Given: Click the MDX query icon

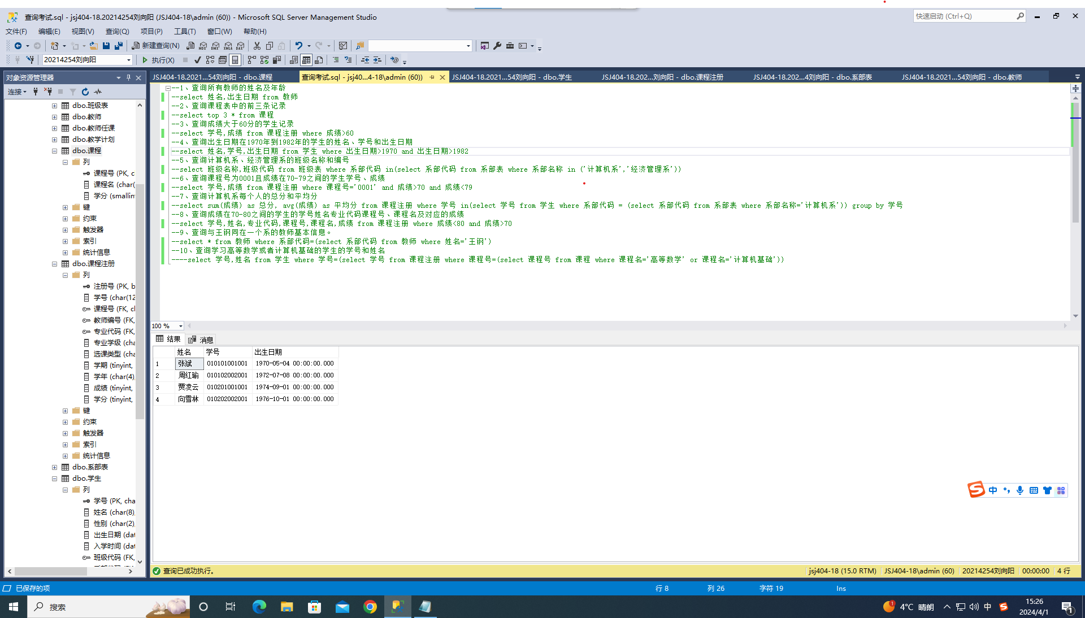Looking at the screenshot, I should (203, 46).
